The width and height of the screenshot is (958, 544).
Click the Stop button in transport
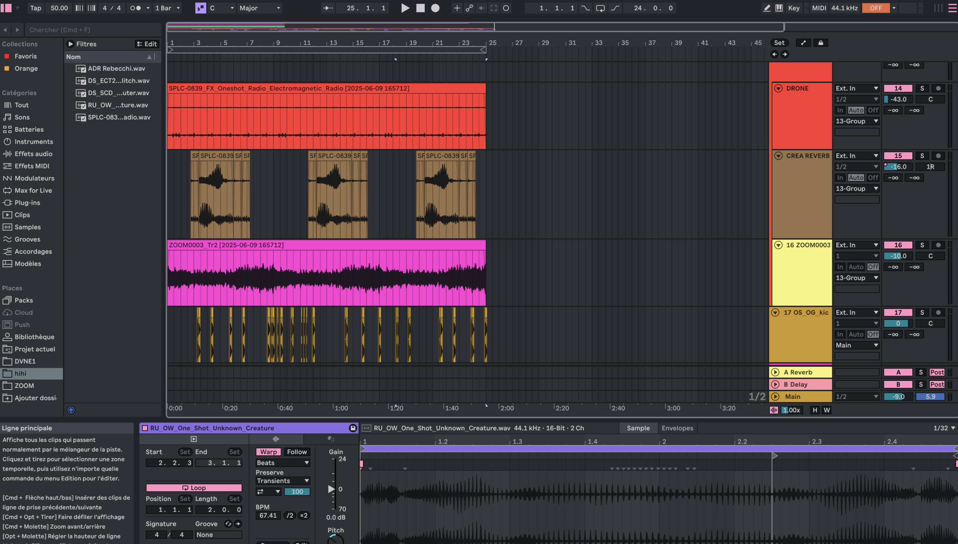(x=420, y=8)
